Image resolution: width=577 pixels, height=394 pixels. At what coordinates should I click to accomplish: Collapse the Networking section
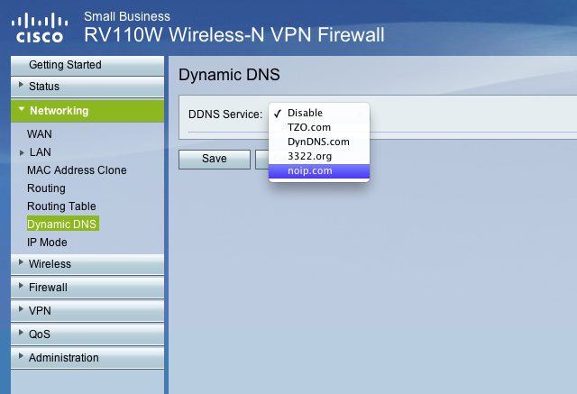pos(22,109)
